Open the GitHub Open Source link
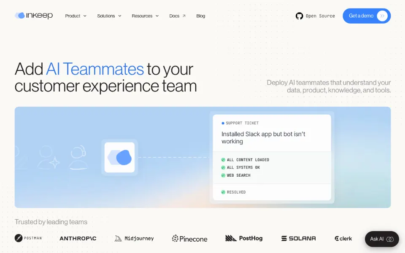Screen dimensions: 405x253 (x=315, y=16)
